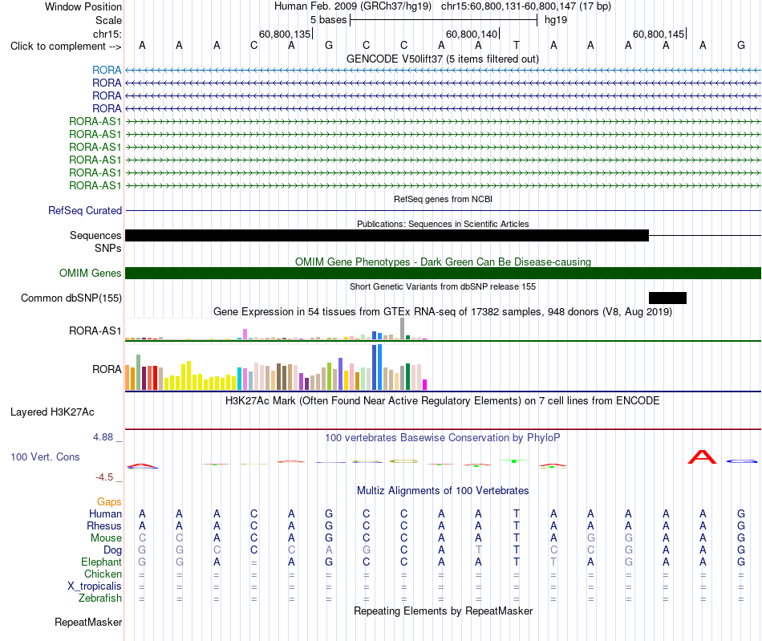Select the Human alignment row label

105,513
